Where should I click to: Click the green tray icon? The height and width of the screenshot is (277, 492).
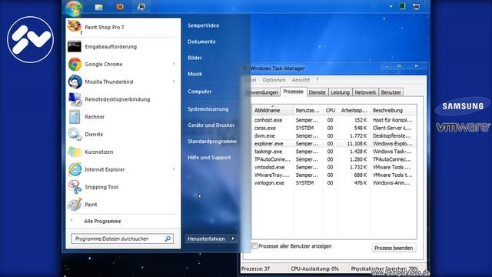(x=402, y=6)
